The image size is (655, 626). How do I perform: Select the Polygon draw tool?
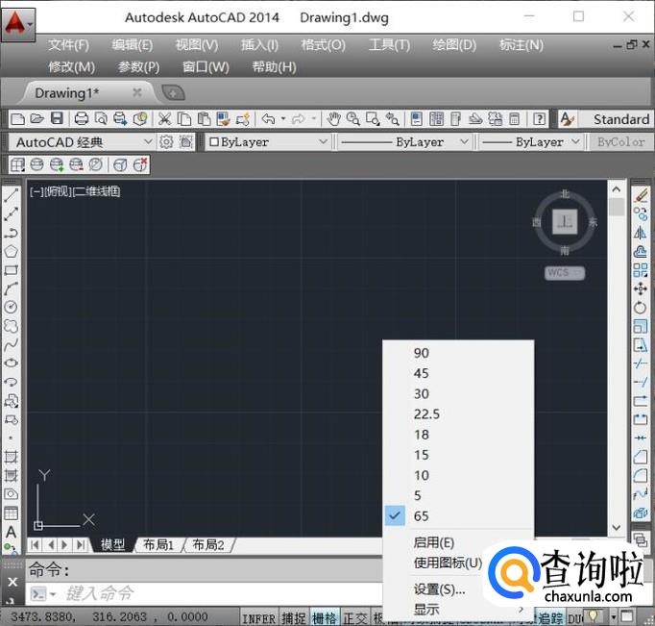(x=12, y=251)
